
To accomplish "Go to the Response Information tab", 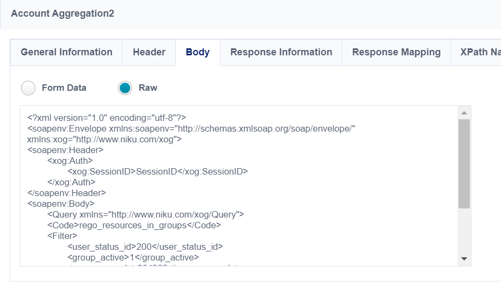I will click(281, 53).
